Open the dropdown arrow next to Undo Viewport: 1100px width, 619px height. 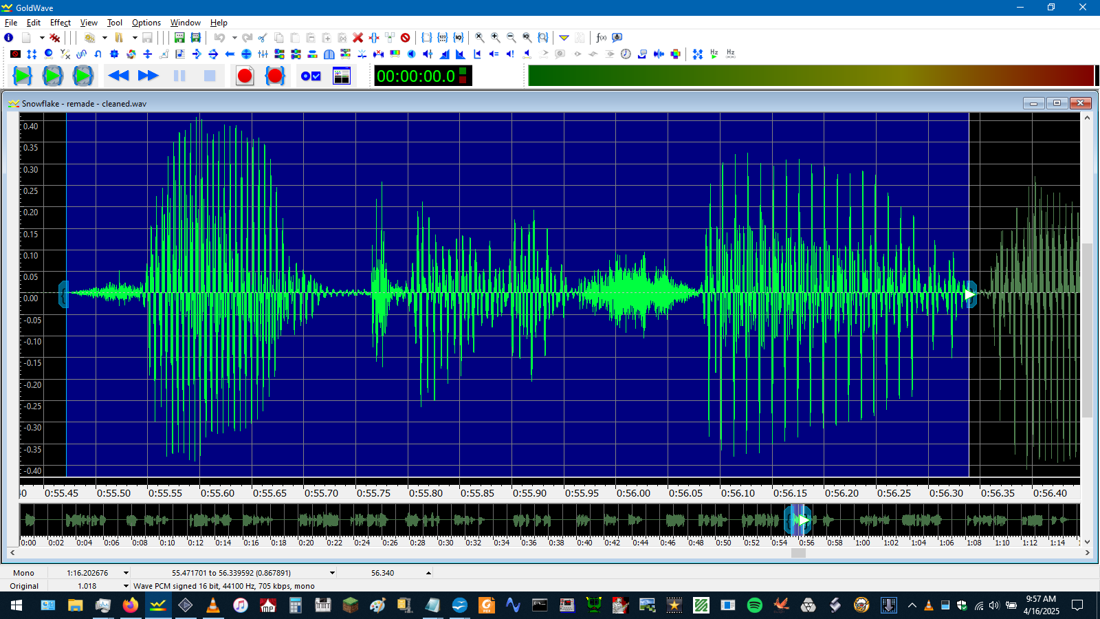tap(234, 38)
